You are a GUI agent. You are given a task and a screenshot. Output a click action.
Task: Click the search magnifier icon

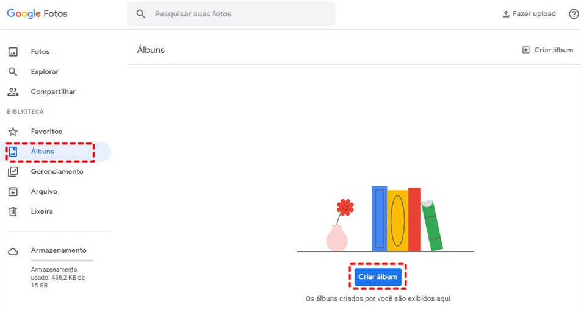pos(141,13)
